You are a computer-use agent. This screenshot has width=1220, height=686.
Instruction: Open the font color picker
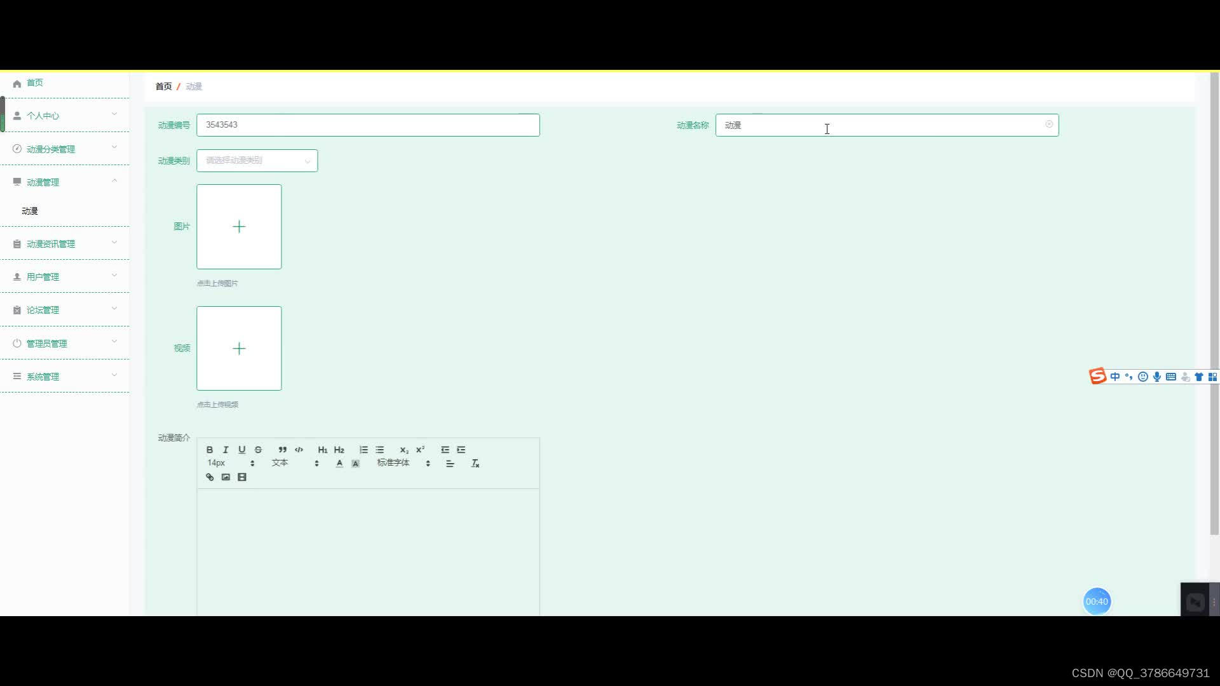click(x=339, y=464)
